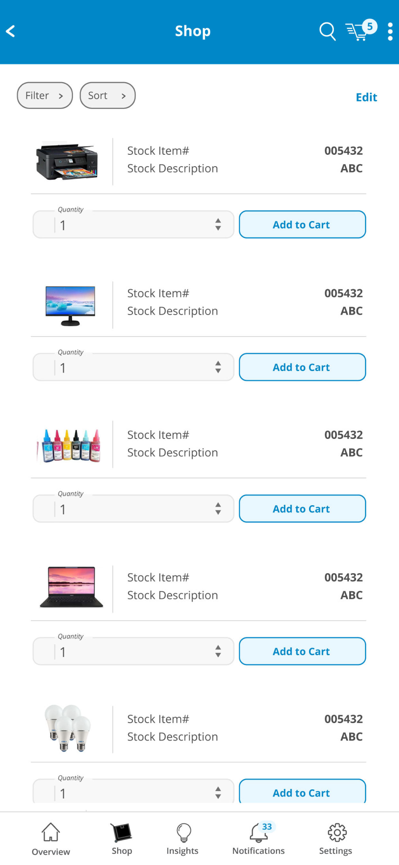Add the printer to cart
Image resolution: width=399 pixels, height=865 pixels.
(302, 224)
